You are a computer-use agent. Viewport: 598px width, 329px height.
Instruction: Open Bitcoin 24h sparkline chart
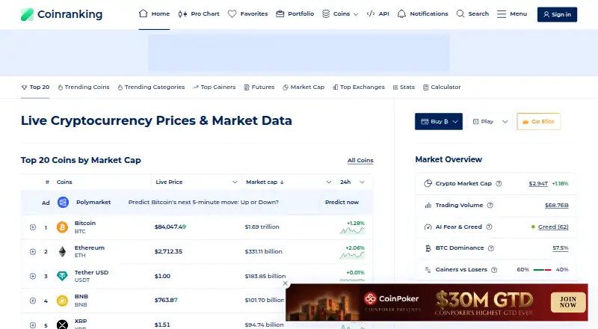(352, 230)
